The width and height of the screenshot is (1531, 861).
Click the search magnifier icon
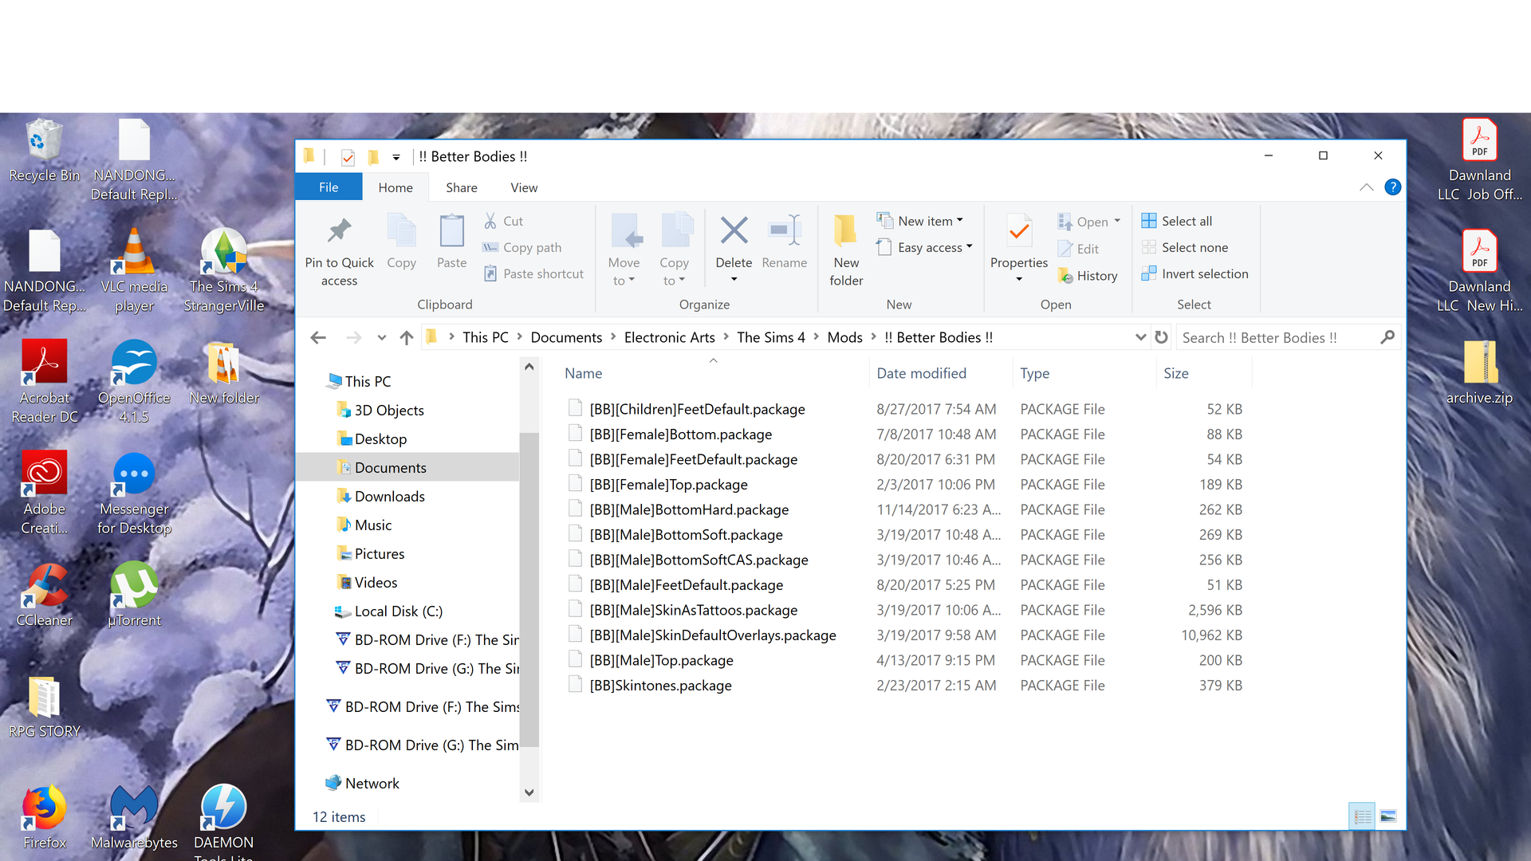coord(1387,337)
